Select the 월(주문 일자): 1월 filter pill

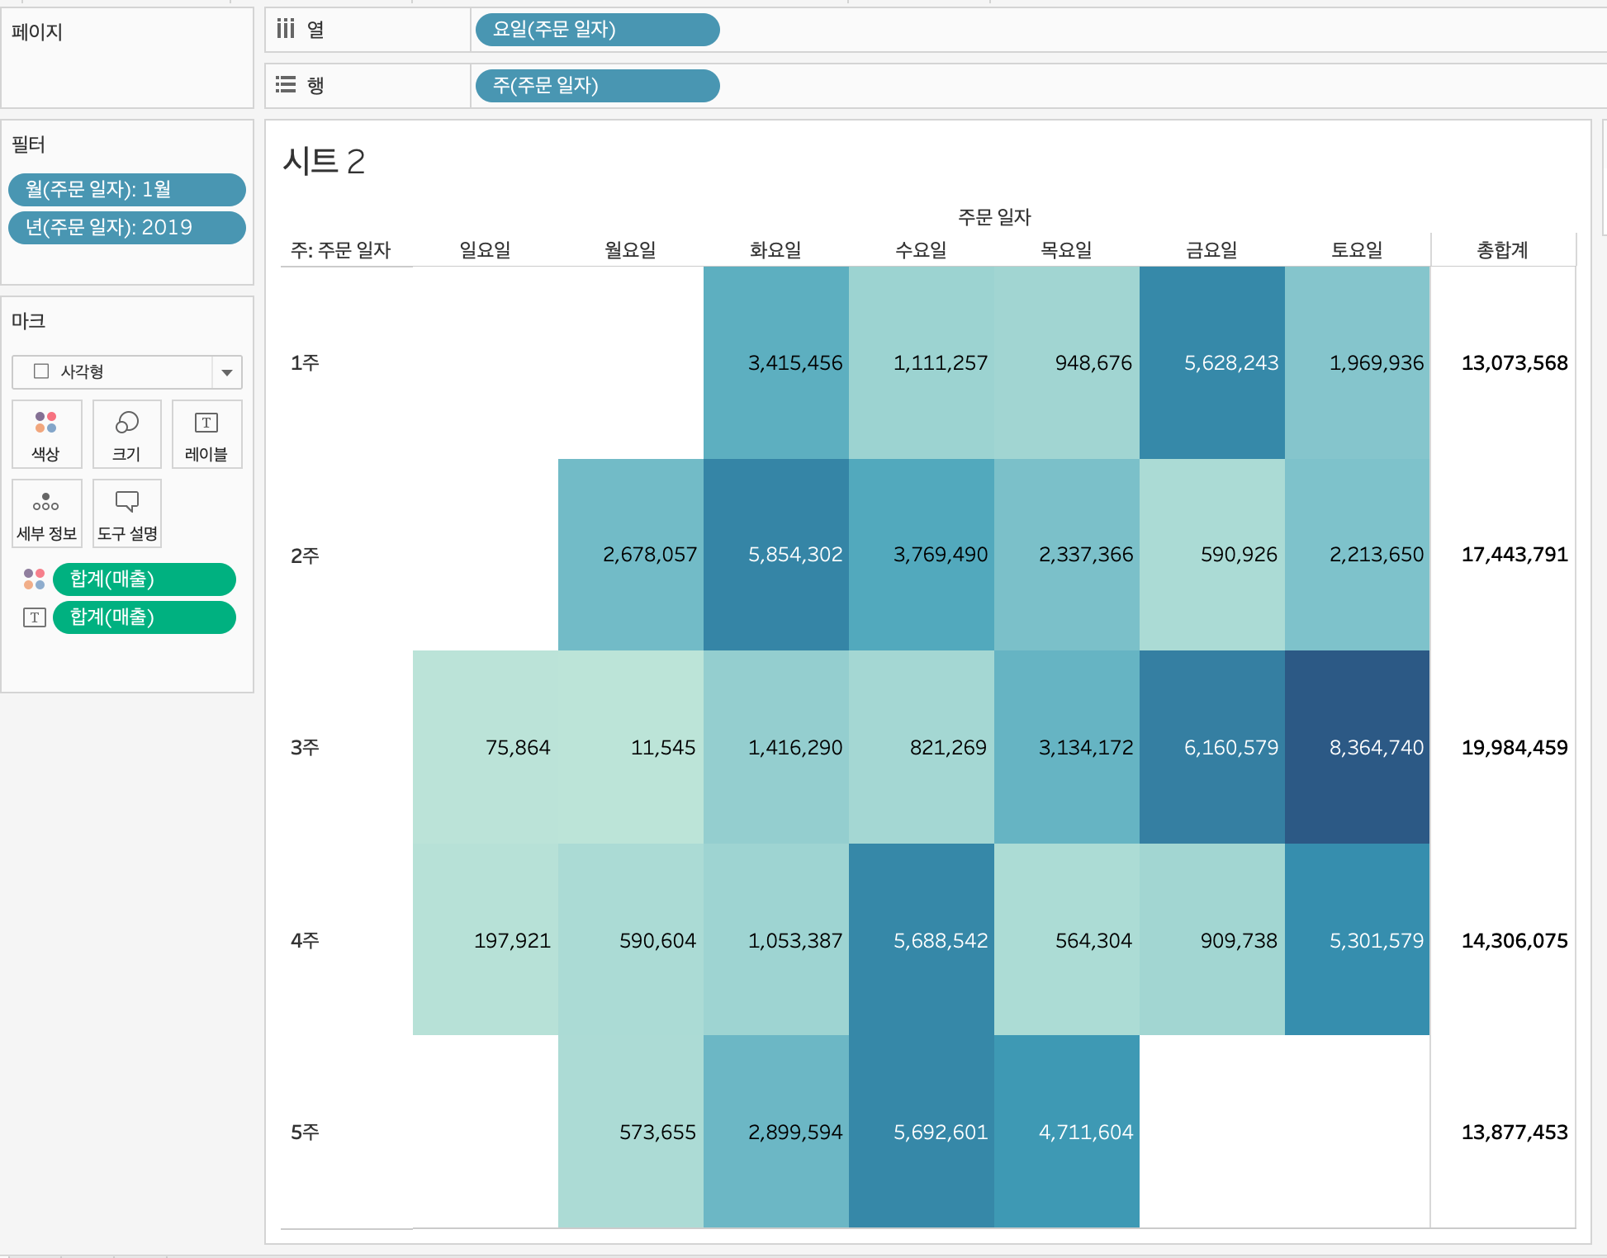pyautogui.click(x=126, y=189)
